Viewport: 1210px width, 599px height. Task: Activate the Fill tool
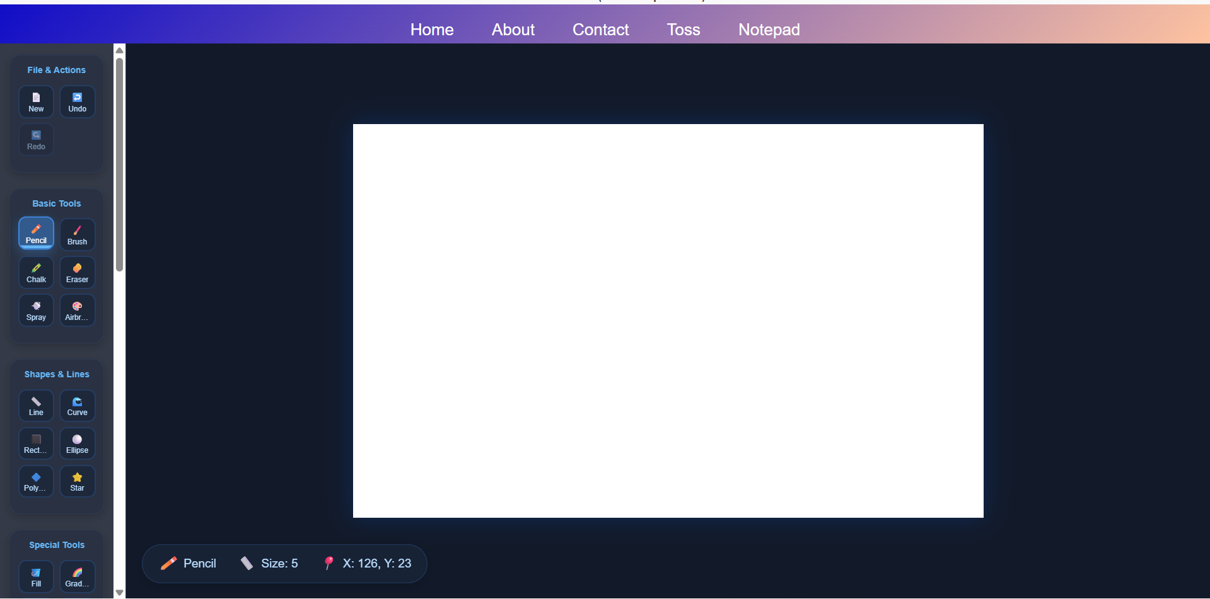pos(36,576)
